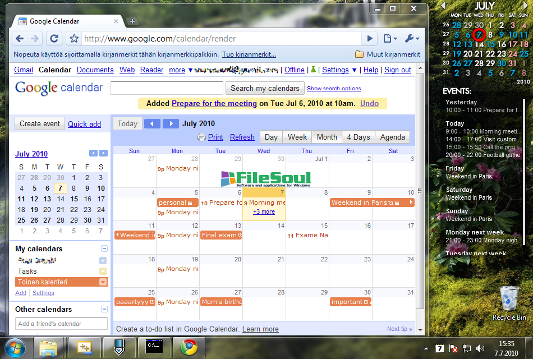The image size is (533, 359).
Task: Toggle the Toinen kalenteri calendar visibility
Action: click(42, 282)
